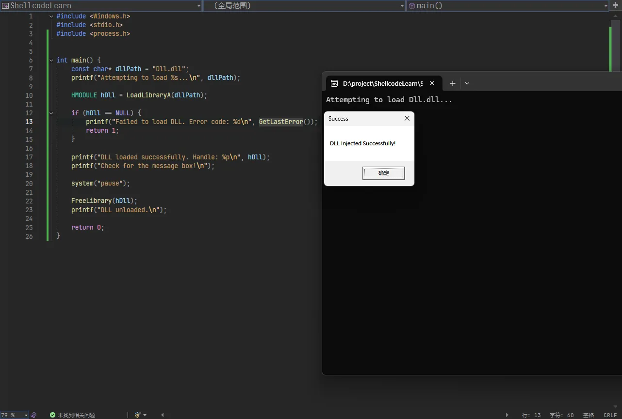Open the code cleanup broom icon

(138, 415)
